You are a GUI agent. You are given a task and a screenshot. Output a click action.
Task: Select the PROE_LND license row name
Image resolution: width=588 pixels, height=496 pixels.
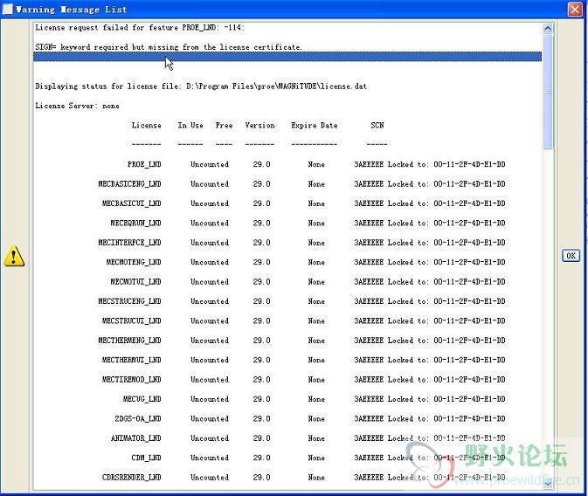click(144, 164)
